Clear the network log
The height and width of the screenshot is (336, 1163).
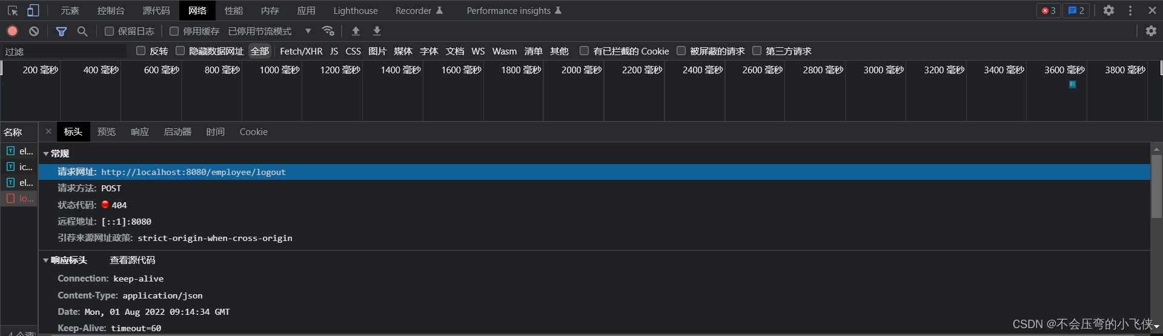click(34, 31)
